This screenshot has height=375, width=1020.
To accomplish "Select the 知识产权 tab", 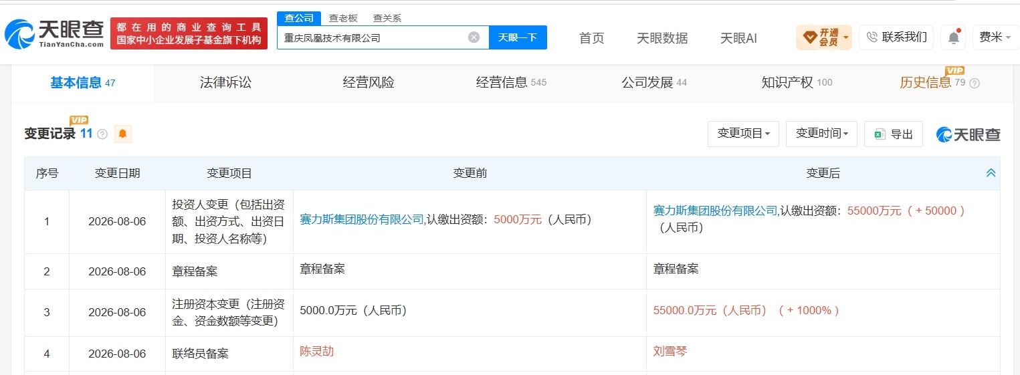I will tap(797, 83).
